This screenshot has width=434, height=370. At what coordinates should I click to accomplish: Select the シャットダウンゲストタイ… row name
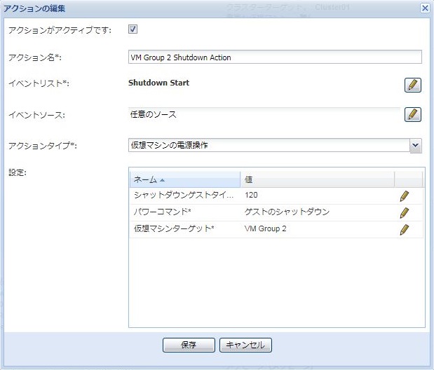(x=184, y=196)
